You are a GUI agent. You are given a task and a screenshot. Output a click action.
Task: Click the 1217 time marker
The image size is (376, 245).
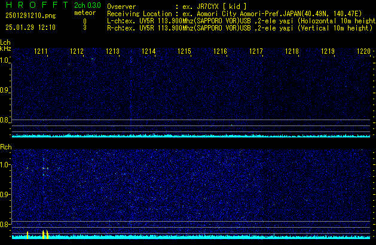pos(256,51)
